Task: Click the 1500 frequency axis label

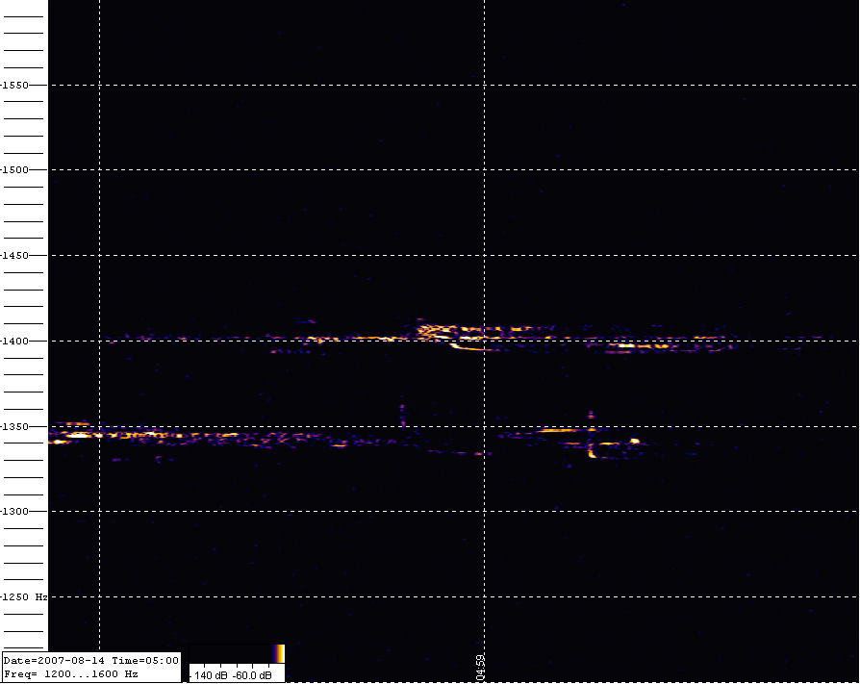Action: [15, 170]
